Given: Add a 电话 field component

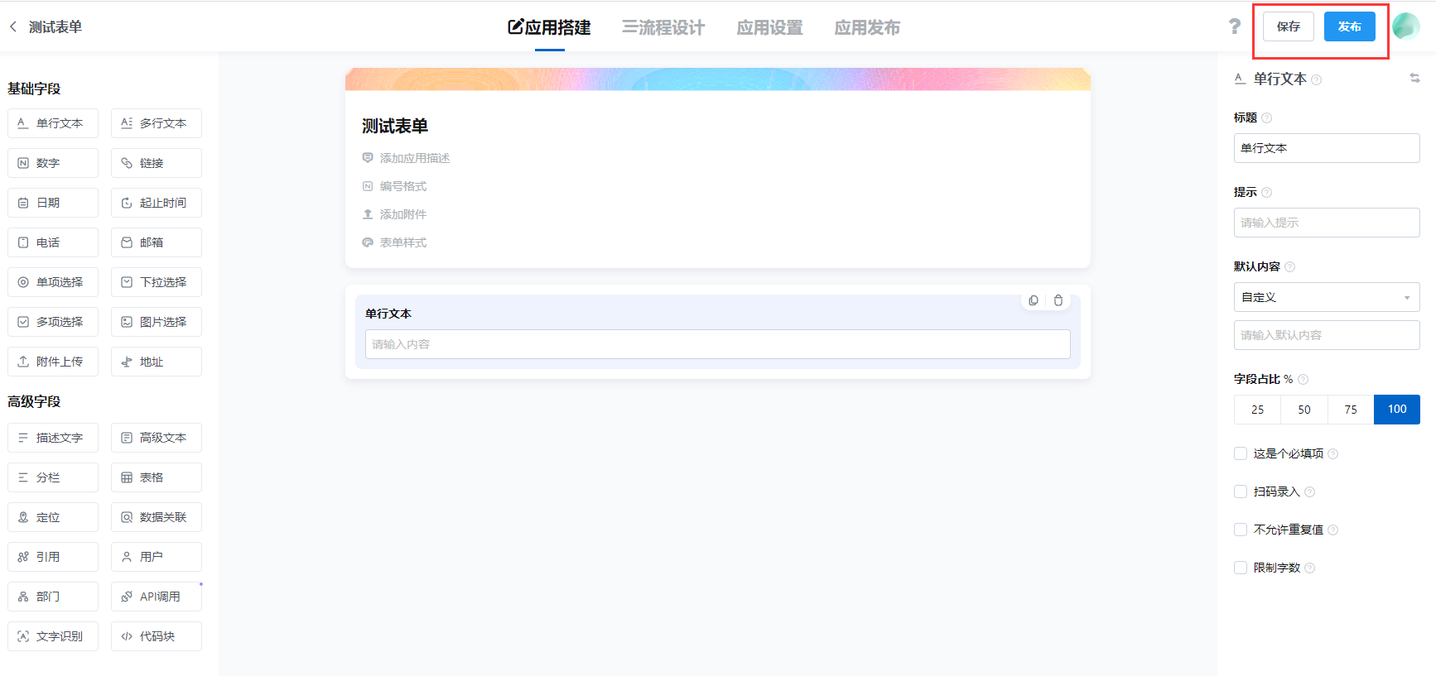Looking at the screenshot, I should (x=53, y=242).
